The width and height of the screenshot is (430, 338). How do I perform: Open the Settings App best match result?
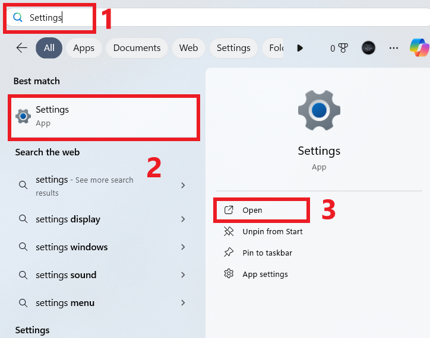pos(104,117)
